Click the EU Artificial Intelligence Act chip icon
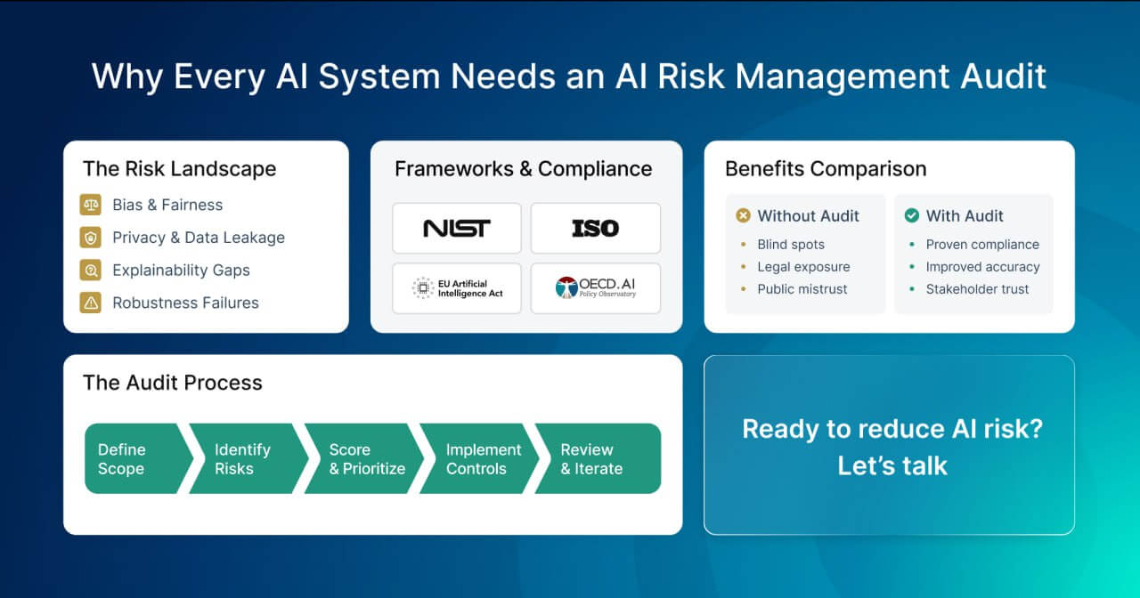The image size is (1140, 598). 422,288
